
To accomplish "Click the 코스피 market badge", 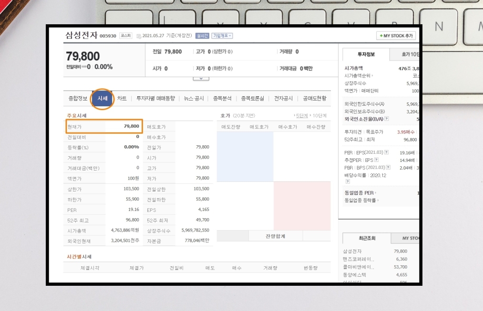I will tap(126, 36).
